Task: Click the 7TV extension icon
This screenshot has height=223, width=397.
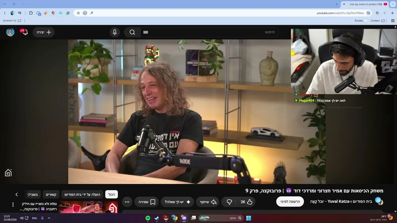Action: coord(60,13)
